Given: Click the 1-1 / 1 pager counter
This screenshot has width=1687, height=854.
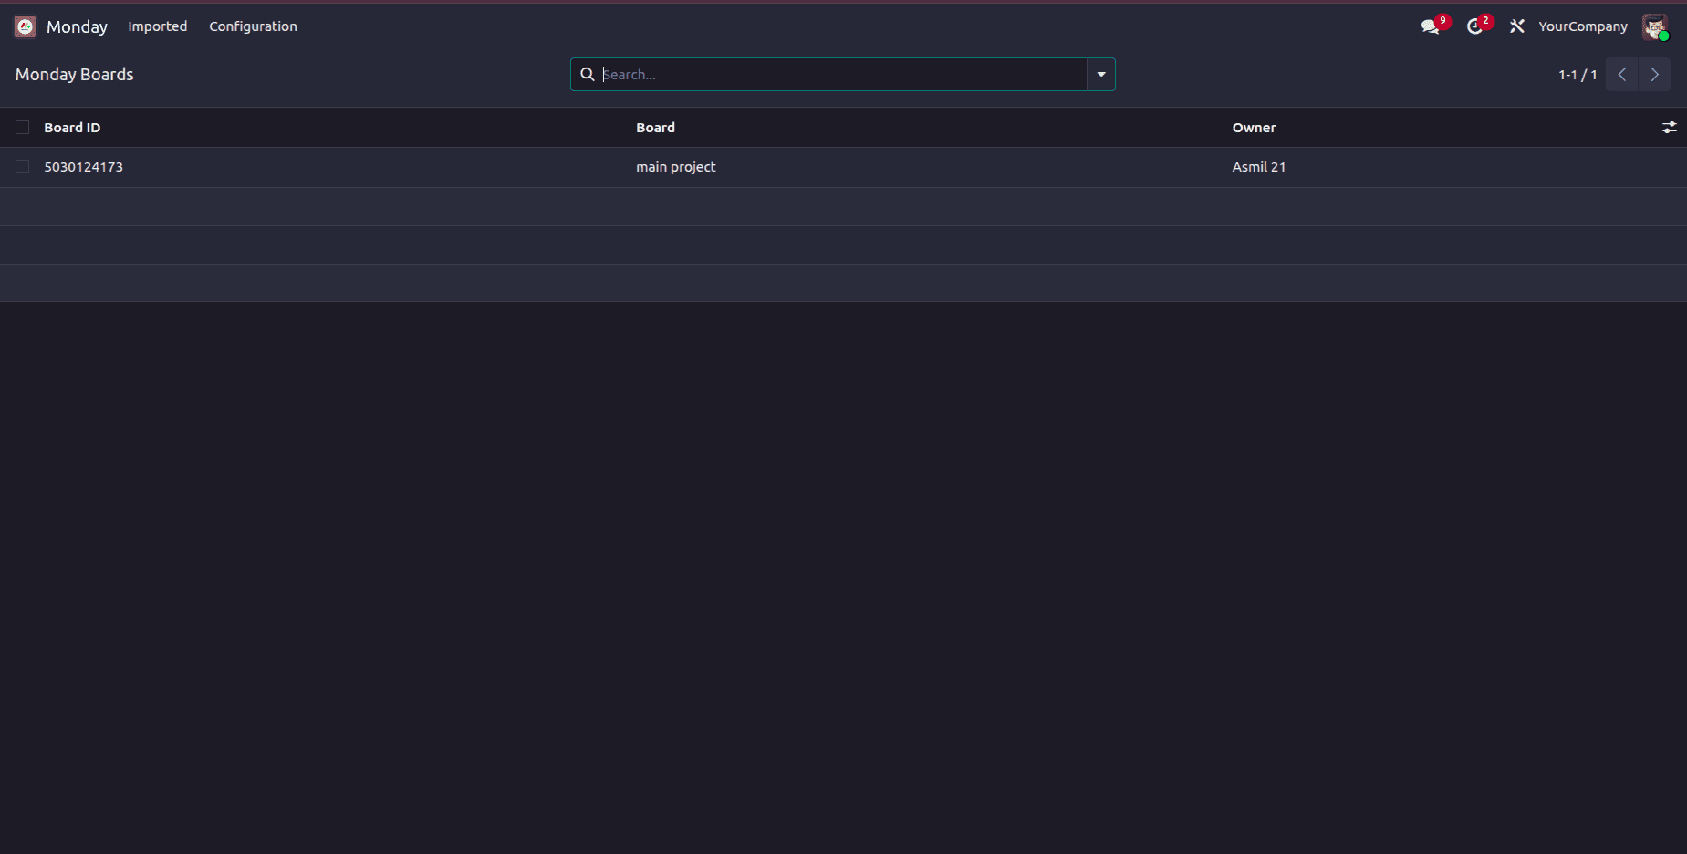Looking at the screenshot, I should click(x=1578, y=75).
